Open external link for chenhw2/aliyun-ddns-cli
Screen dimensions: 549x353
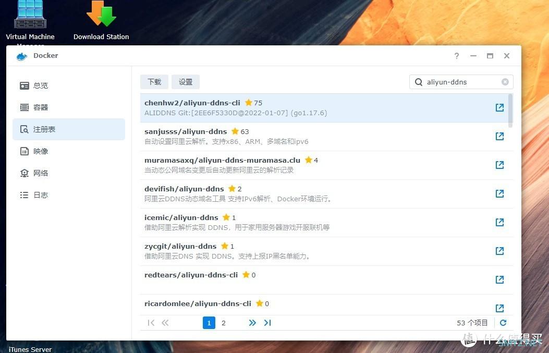tap(499, 107)
